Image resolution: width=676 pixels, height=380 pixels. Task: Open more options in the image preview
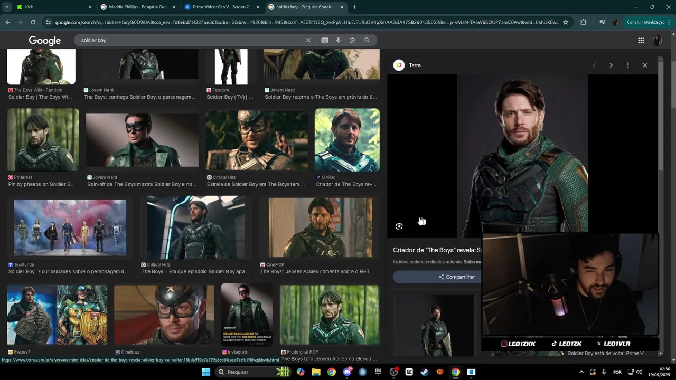pyautogui.click(x=628, y=65)
